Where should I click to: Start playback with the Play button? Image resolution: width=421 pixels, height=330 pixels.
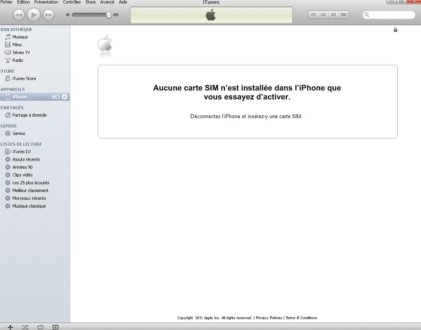pos(33,15)
